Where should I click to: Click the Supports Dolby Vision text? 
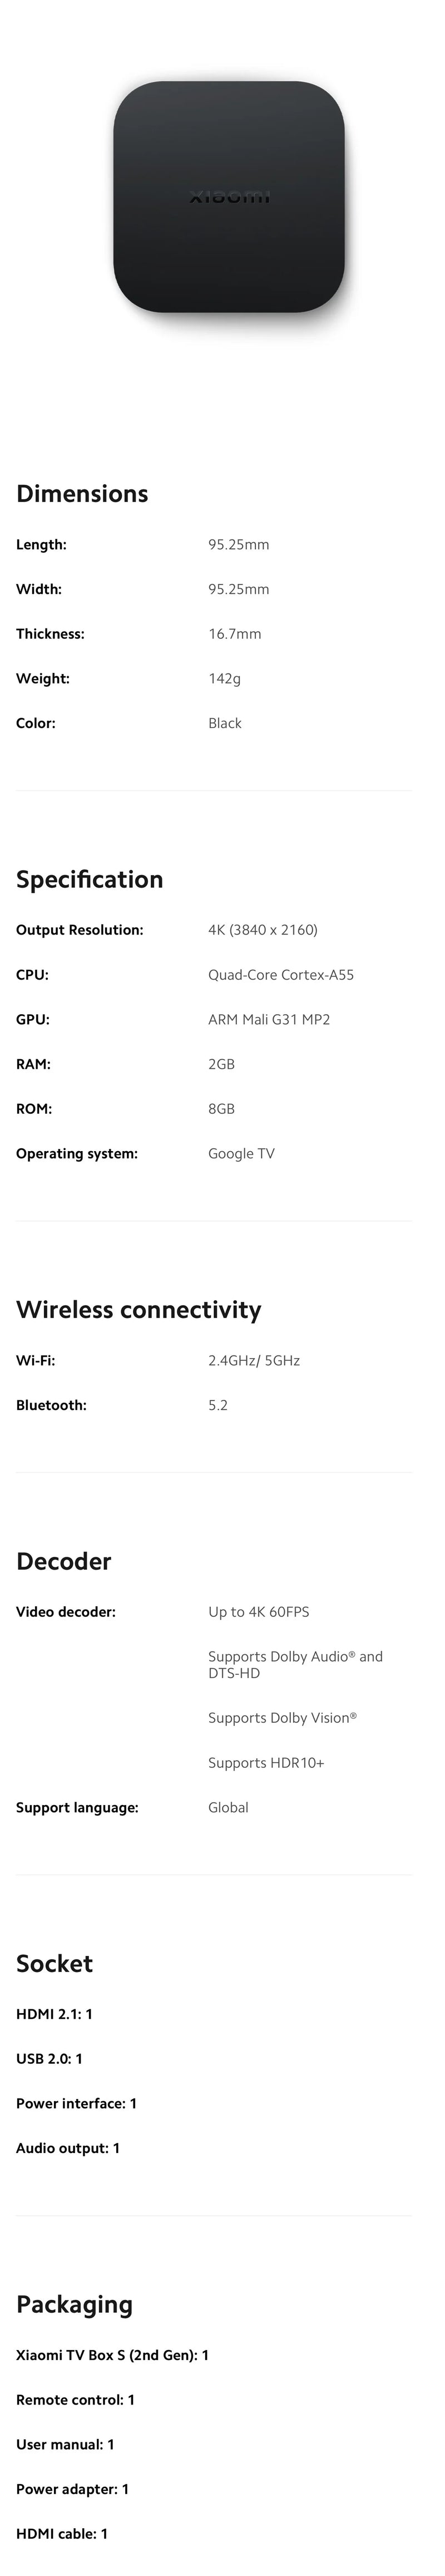pyautogui.click(x=282, y=1718)
